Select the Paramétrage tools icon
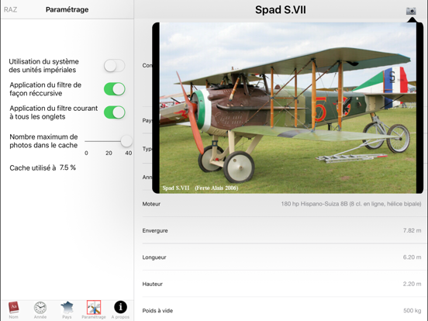The width and height of the screenshot is (428, 321). tap(94, 307)
